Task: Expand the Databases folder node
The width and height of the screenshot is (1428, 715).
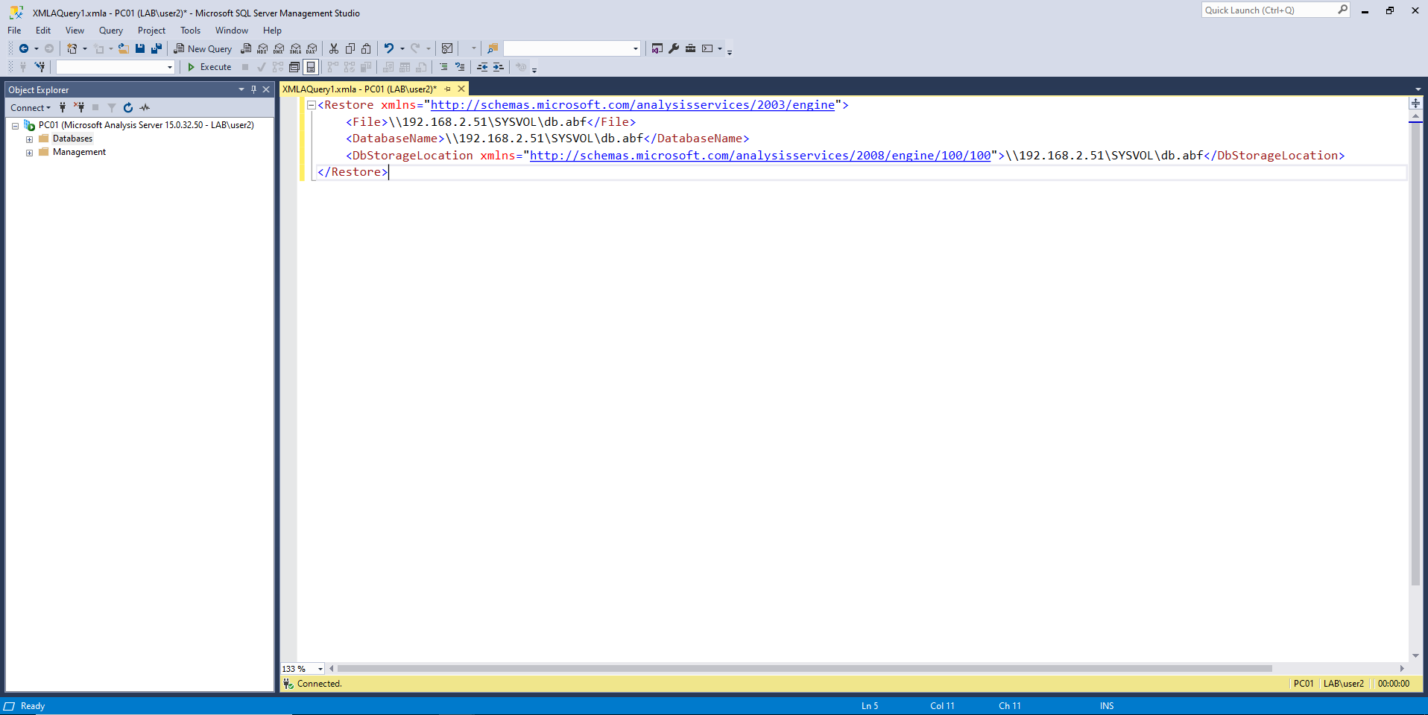Action: click(x=29, y=139)
